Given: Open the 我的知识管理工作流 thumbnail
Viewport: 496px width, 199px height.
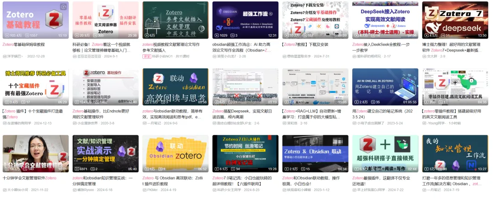Looking at the screenshot, I should pyautogui.click(x=455, y=154).
